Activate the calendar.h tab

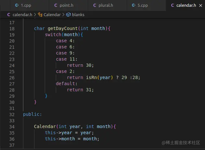[186, 5]
